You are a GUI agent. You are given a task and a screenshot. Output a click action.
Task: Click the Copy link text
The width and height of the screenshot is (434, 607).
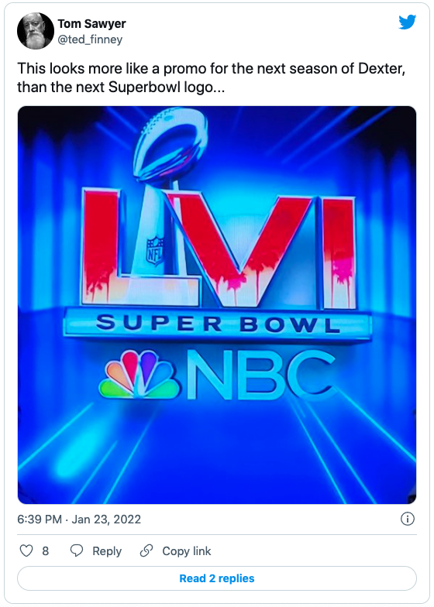tap(186, 551)
